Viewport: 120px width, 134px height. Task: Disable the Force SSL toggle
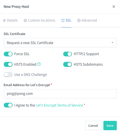coord(8,54)
